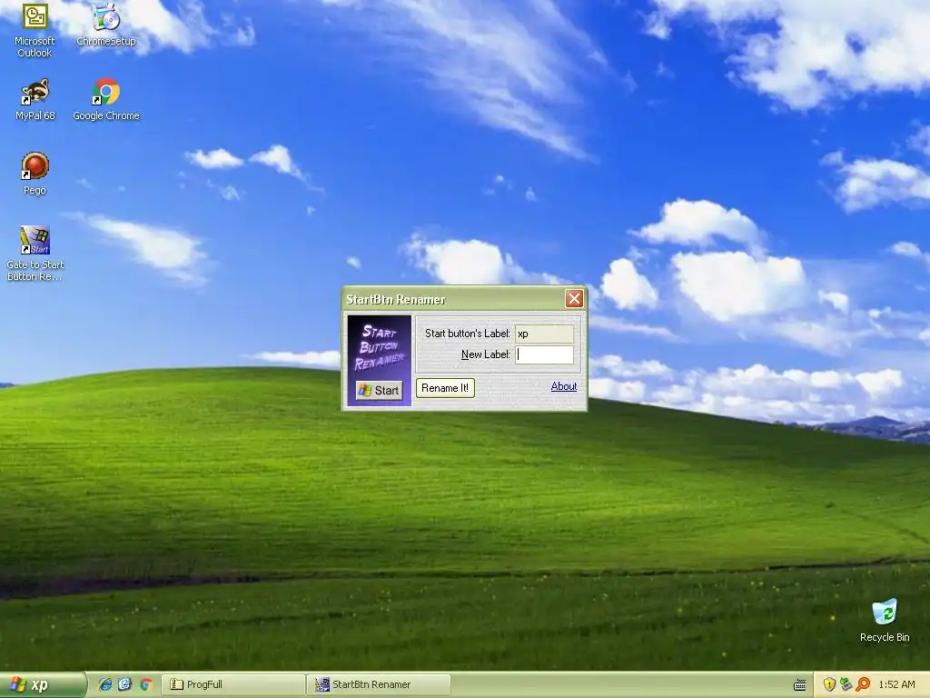The image size is (930, 698).
Task: Click the keyboard icon beside system tray
Action: (799, 685)
